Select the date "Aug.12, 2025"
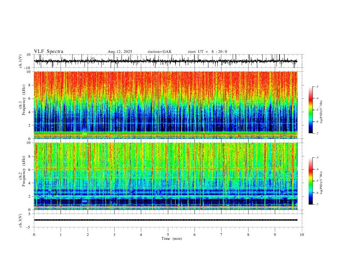 (x=120, y=52)
